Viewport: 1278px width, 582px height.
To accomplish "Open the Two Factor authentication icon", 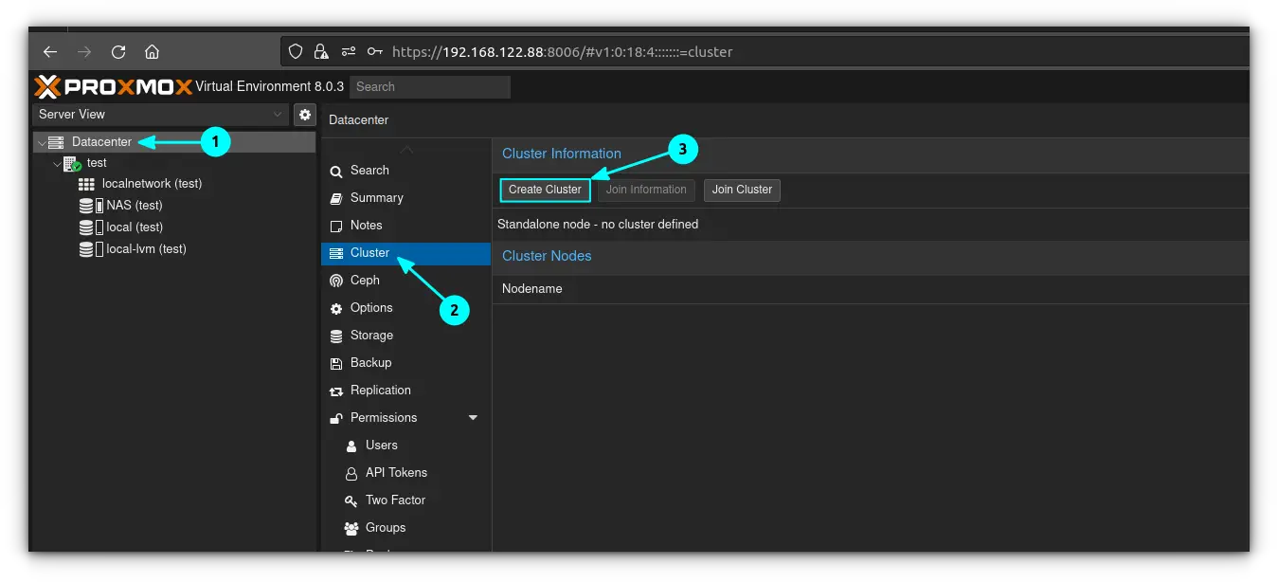I will coord(351,500).
